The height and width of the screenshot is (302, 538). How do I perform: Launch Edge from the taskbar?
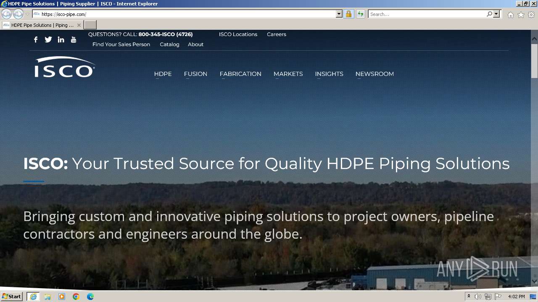90,297
